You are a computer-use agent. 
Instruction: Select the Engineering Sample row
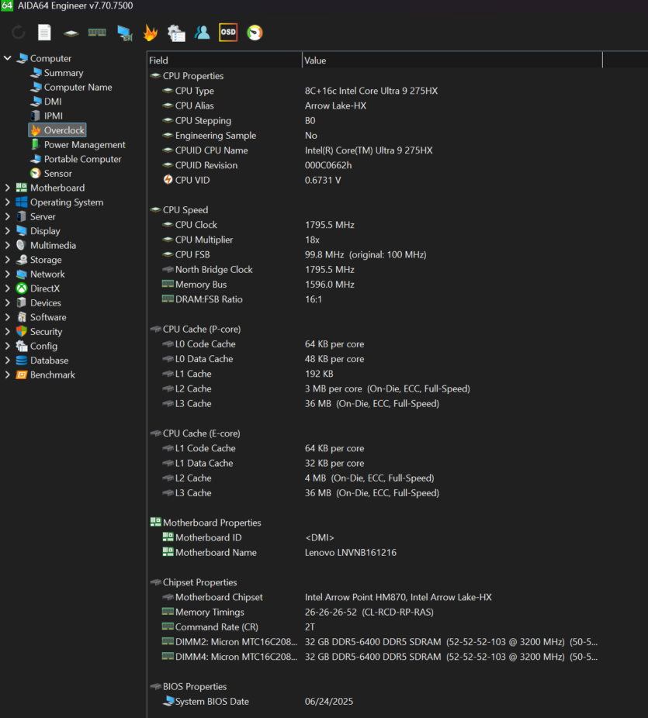pyautogui.click(x=375, y=136)
